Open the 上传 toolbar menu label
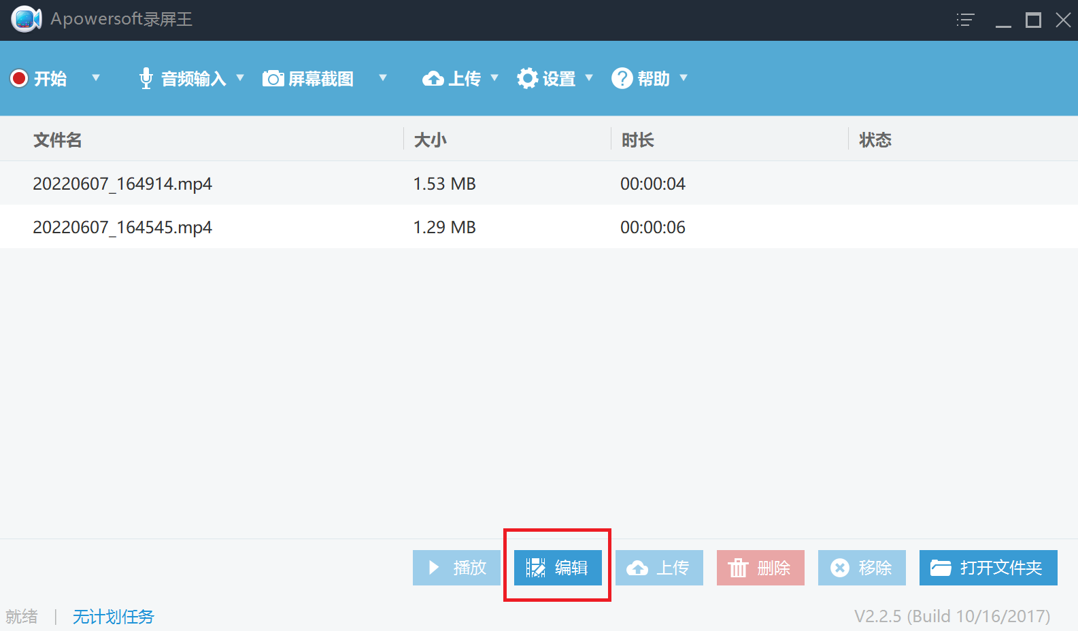Image resolution: width=1078 pixels, height=631 pixels. (465, 79)
